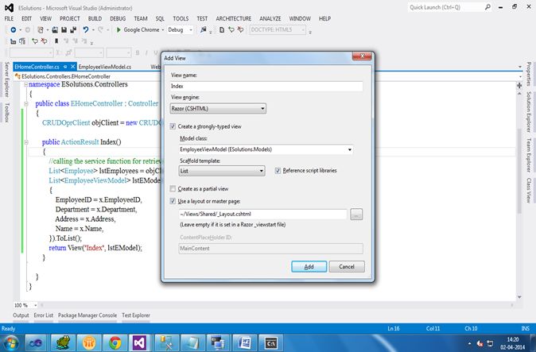Open the DEBUG menu
This screenshot has height=352, width=536.
[x=118, y=19]
